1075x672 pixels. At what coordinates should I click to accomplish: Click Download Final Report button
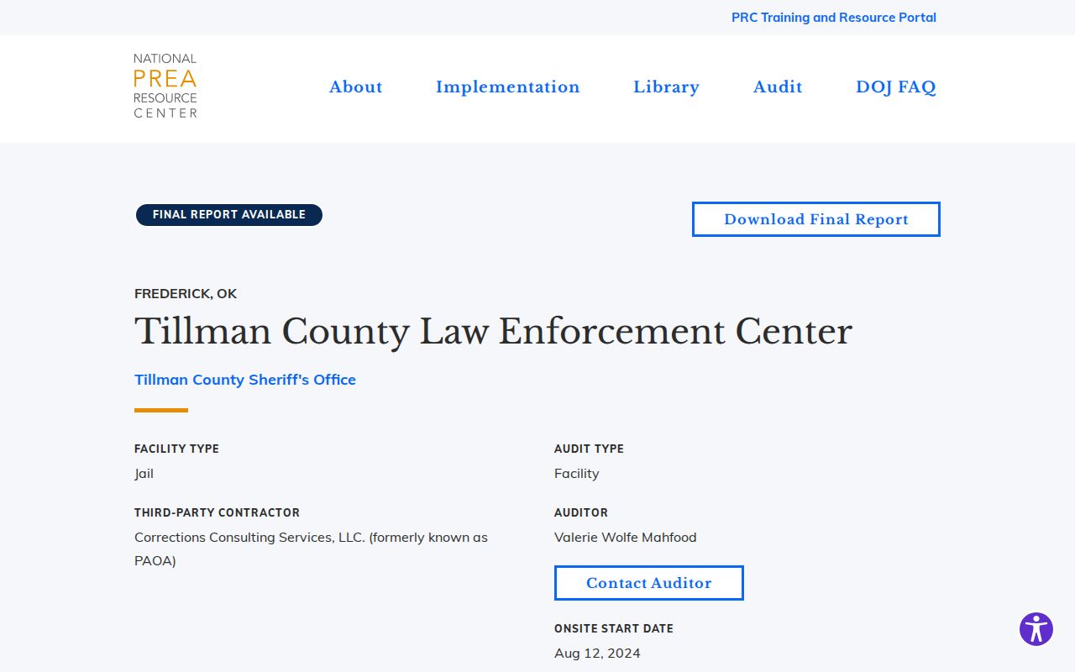(816, 219)
